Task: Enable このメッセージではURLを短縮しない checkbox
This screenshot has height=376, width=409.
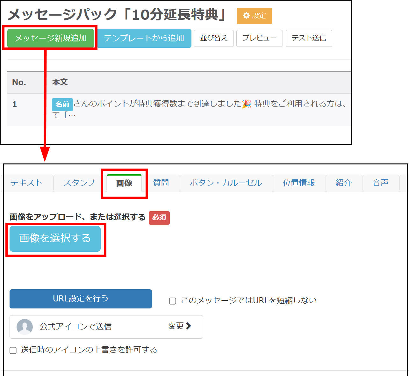Action: pyautogui.click(x=173, y=301)
